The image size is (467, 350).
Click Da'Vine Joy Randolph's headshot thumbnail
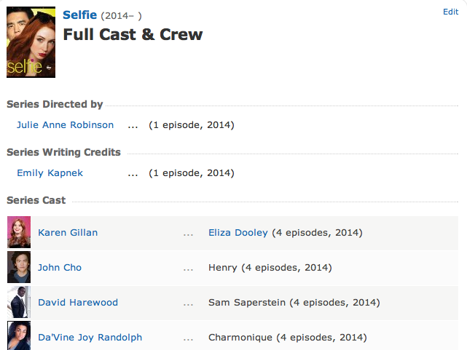pos(19,335)
